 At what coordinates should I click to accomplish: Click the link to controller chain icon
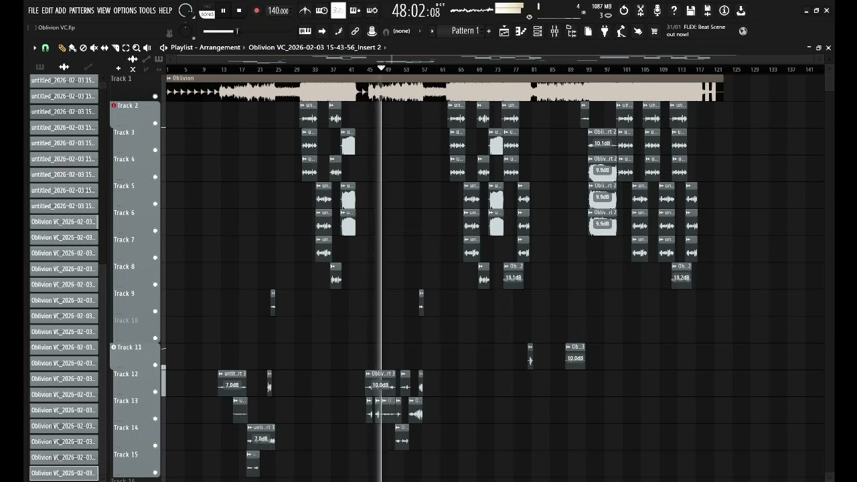tap(356, 31)
